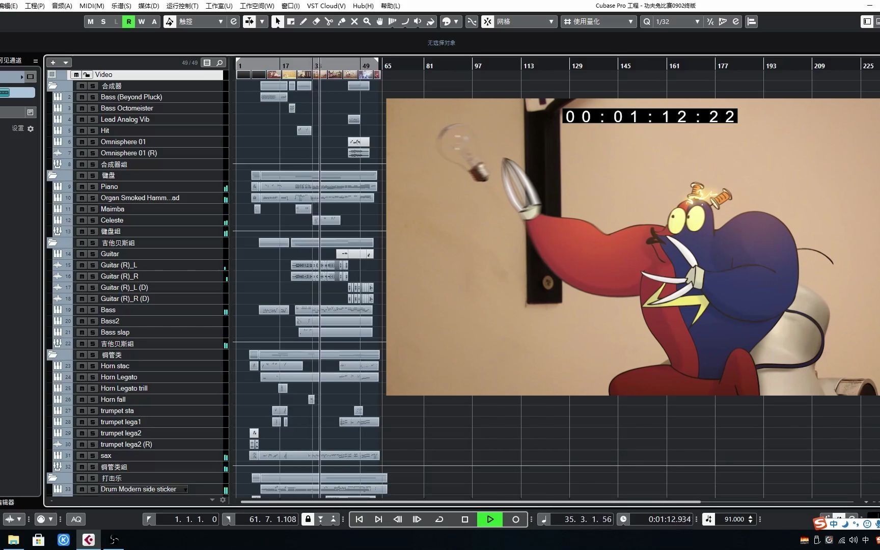Click the Record transport button
Viewport: 880px width, 550px height.
click(515, 519)
